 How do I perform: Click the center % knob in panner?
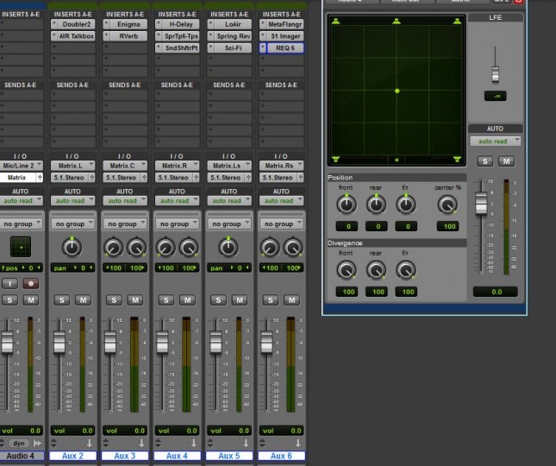point(446,205)
